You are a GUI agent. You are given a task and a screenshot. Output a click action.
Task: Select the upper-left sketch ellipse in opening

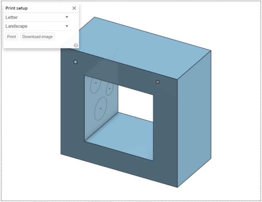(91, 87)
